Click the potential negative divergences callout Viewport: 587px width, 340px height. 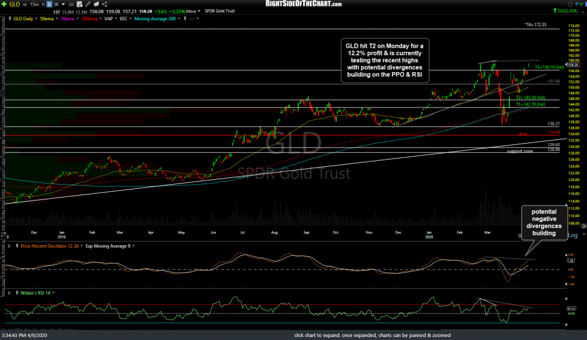pos(544,223)
